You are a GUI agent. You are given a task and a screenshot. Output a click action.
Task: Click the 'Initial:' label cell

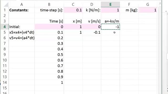pos(22,27)
